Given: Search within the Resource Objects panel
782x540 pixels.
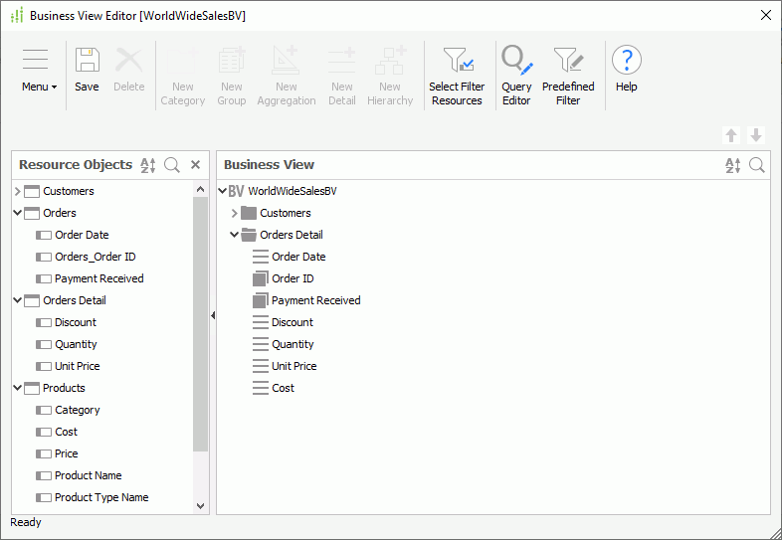Looking at the screenshot, I should pos(172,165).
